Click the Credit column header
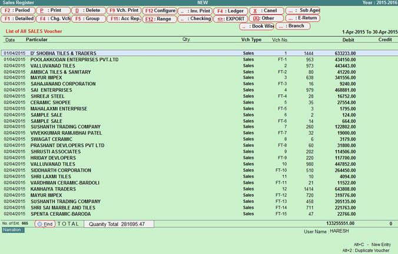Screen dimensions: 398x254 point(385,39)
